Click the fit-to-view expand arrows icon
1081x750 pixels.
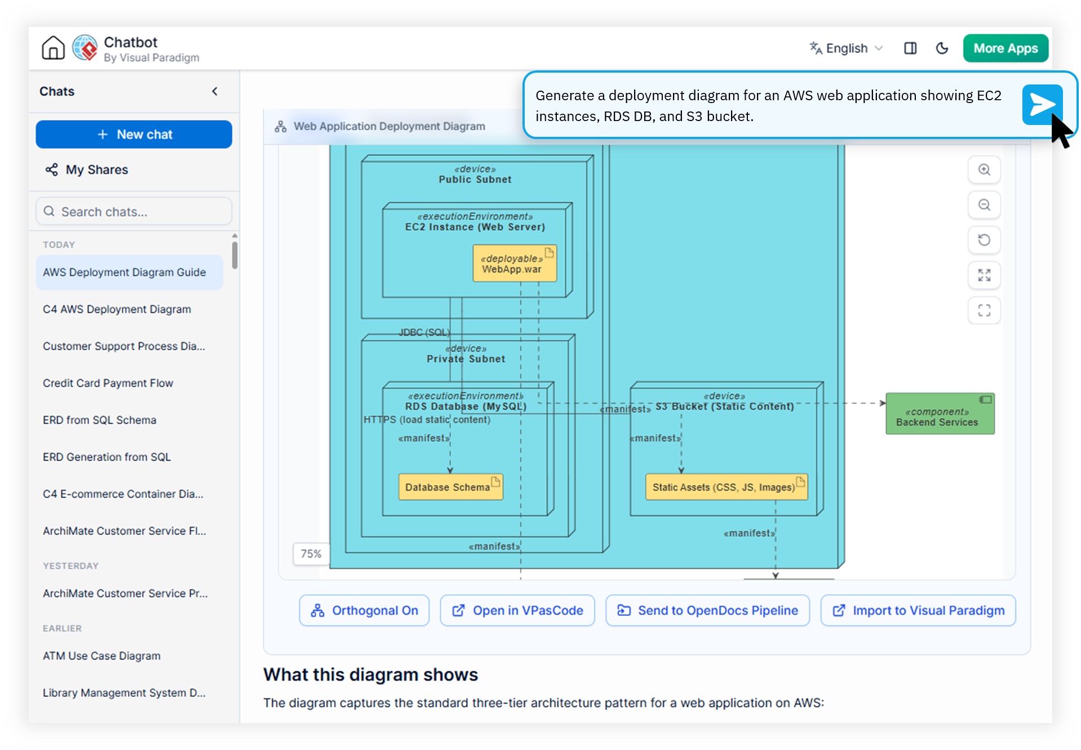(984, 275)
